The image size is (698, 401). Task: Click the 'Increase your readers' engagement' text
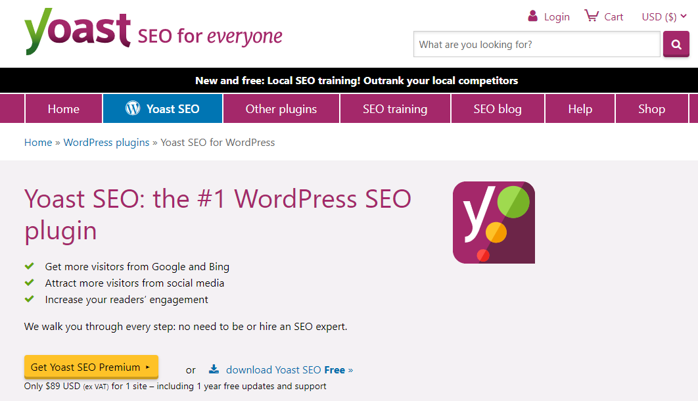pyautogui.click(x=126, y=300)
